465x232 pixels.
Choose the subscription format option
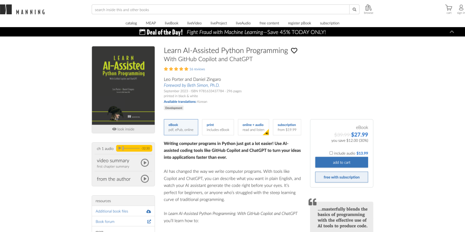pos(287,127)
